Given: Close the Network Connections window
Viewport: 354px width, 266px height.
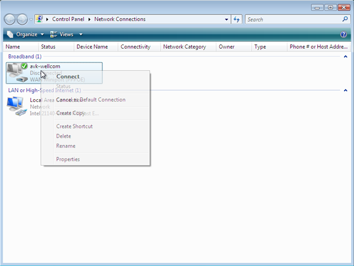Looking at the screenshot, I should (x=343, y=7).
